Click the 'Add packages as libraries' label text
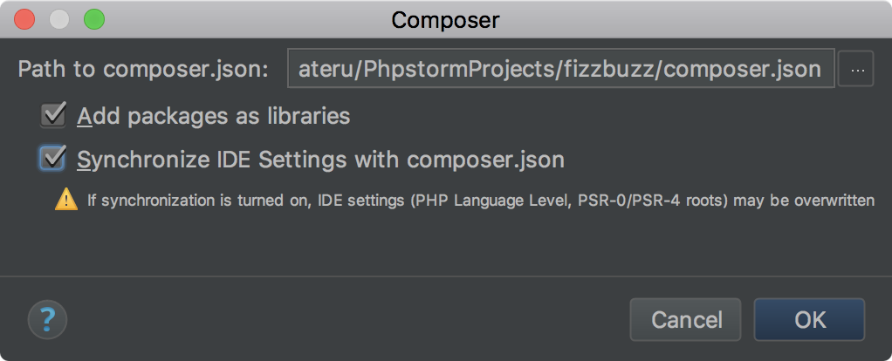The image size is (892, 361). pyautogui.click(x=214, y=115)
